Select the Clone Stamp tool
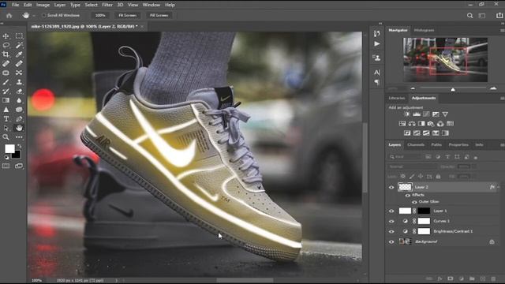This screenshot has height=284, width=505. click(19, 82)
